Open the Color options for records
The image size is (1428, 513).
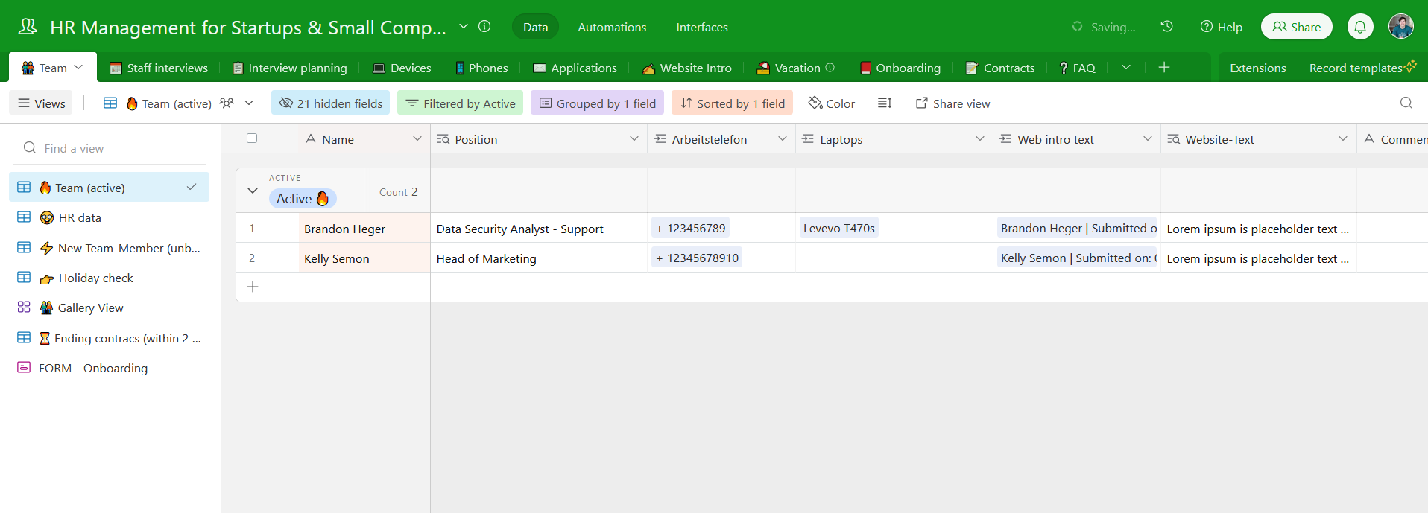[832, 103]
